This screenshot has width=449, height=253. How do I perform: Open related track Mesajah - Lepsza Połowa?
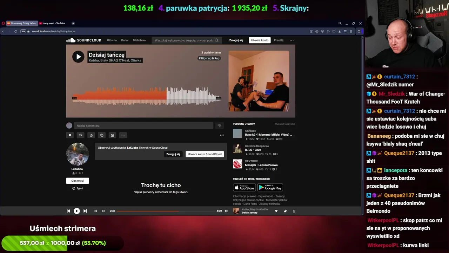tap(261, 165)
